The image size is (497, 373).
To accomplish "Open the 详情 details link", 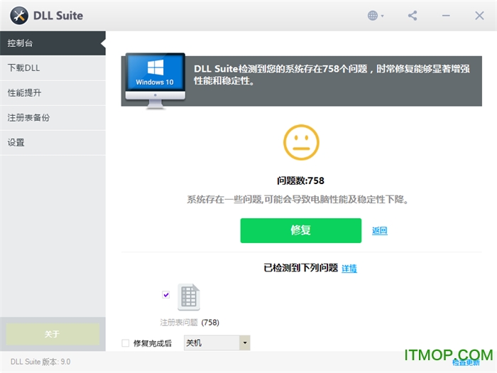I will click(349, 269).
